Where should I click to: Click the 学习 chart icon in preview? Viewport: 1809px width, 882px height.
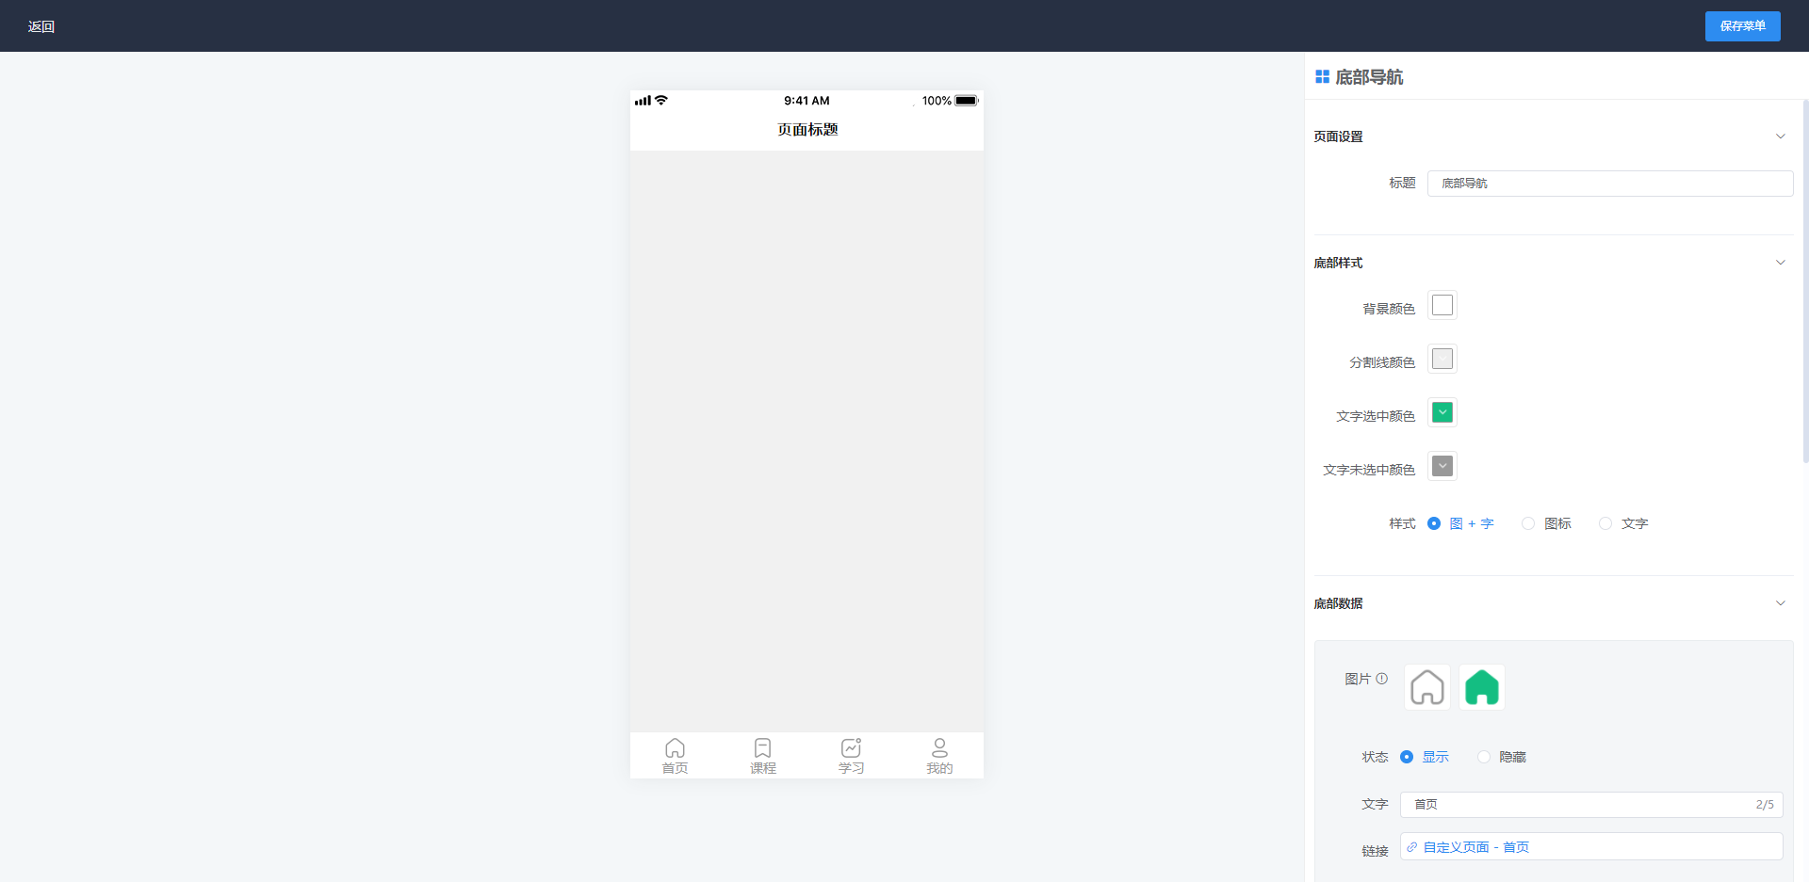coord(851,747)
